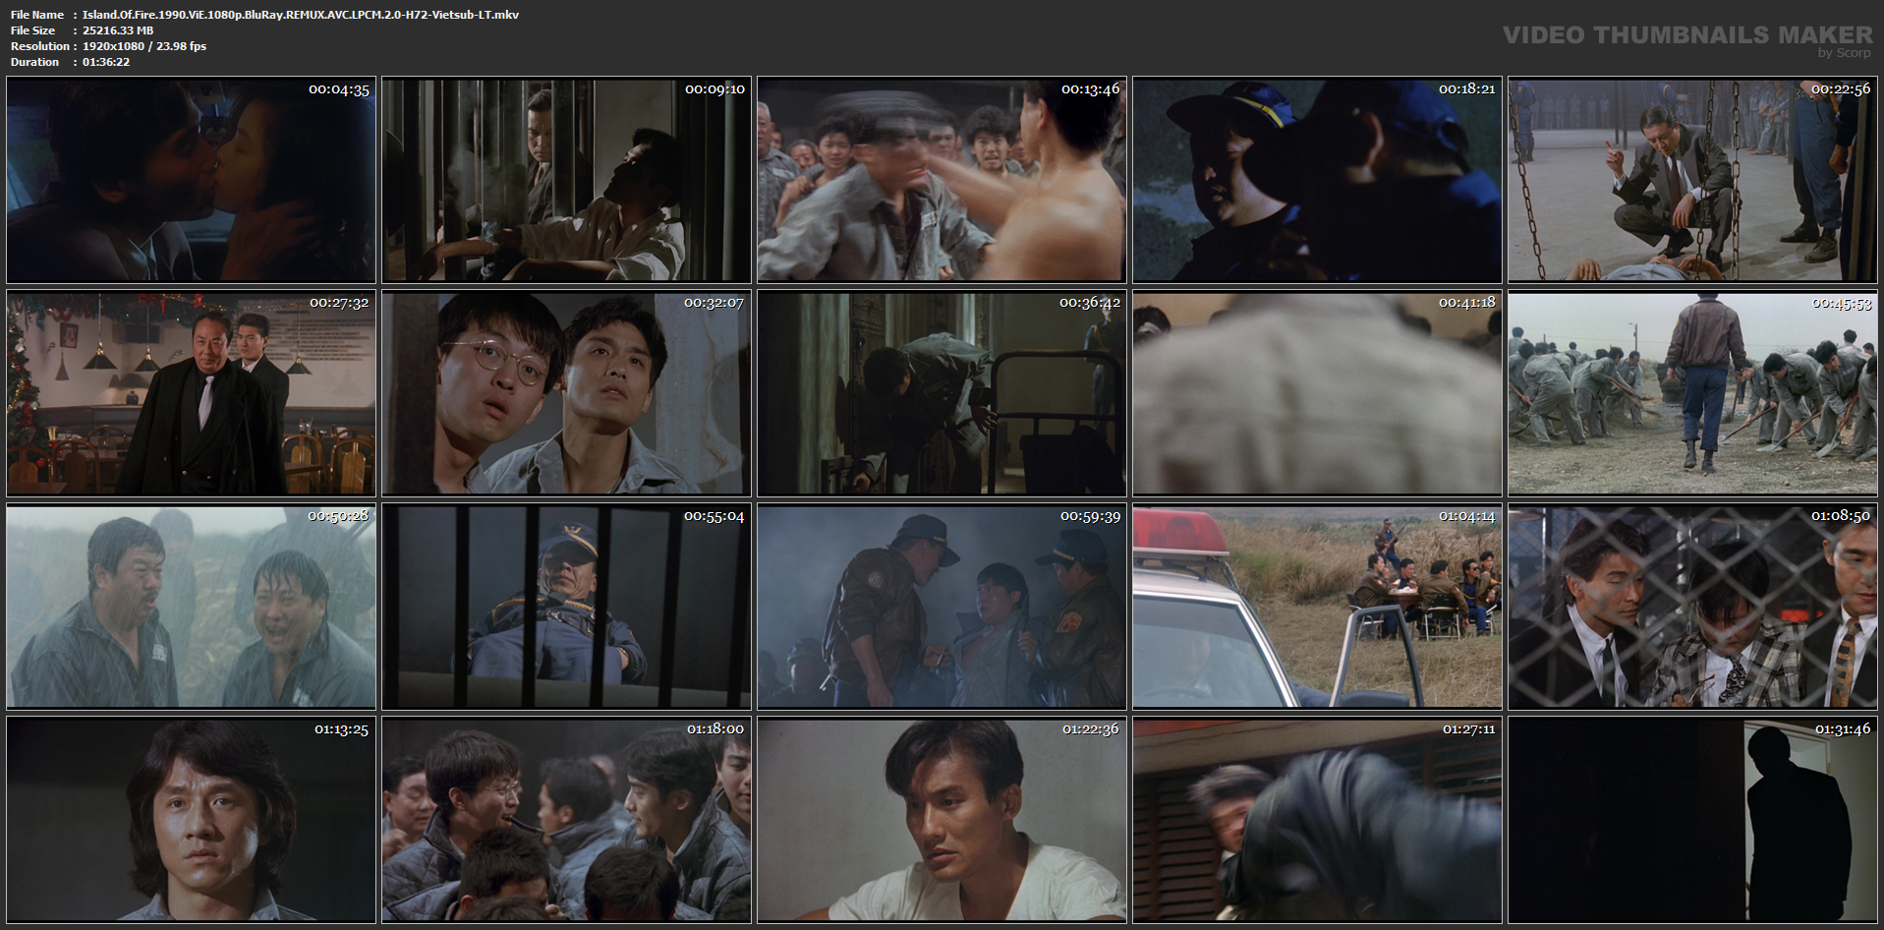Click the "Duration" label
Viewport: 1884px width, 930px height.
click(x=35, y=62)
